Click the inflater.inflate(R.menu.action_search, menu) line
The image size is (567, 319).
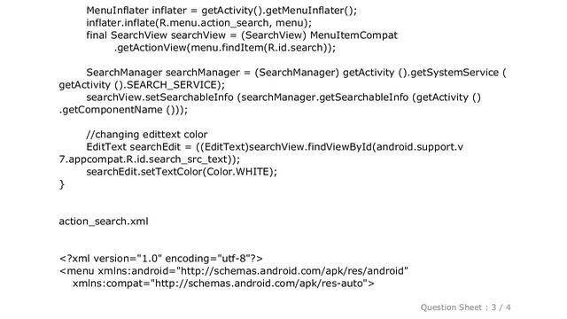pos(198,23)
